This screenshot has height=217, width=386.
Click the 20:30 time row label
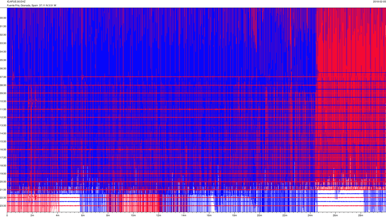click(3, 182)
